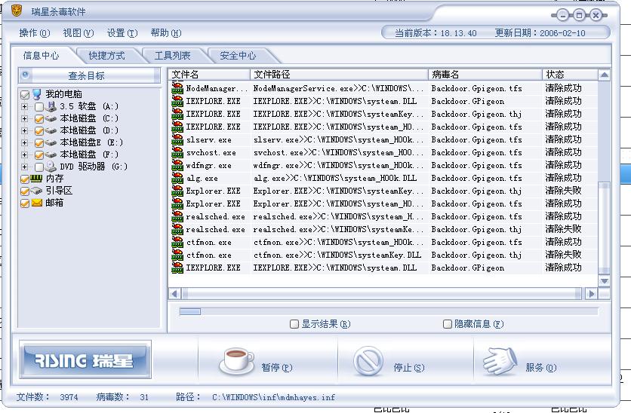Image resolution: width=631 pixels, height=413 pixels.
Task: Click the Rising lion logo in title bar
Action: [x=17, y=11]
